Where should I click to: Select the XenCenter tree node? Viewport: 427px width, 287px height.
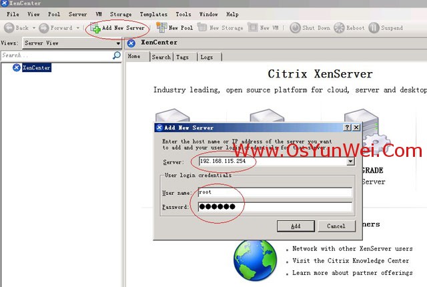[x=37, y=67]
